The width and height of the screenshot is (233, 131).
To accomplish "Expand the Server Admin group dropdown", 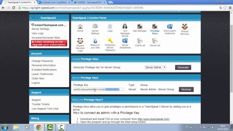I will (155, 67).
